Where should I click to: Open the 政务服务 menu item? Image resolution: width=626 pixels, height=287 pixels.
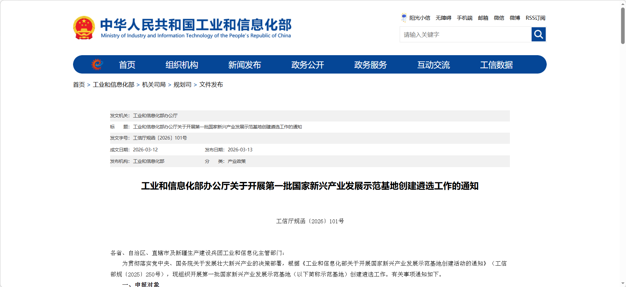point(370,65)
